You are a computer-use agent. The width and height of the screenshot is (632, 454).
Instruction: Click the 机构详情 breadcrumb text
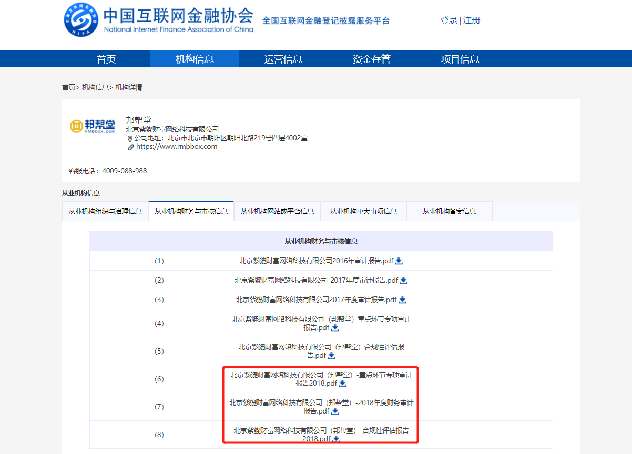(129, 87)
